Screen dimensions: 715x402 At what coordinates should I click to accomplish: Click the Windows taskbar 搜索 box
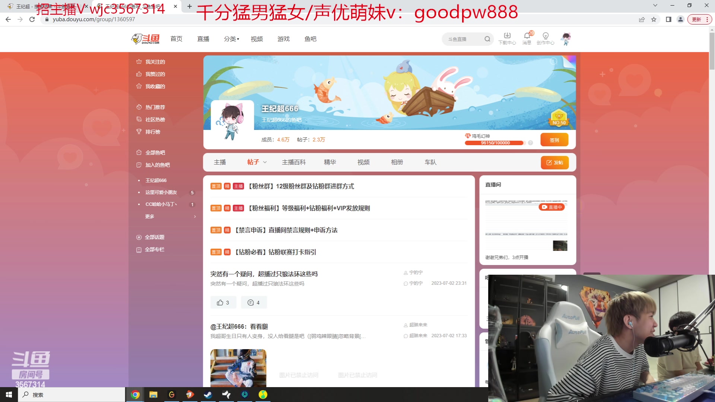pos(71,395)
